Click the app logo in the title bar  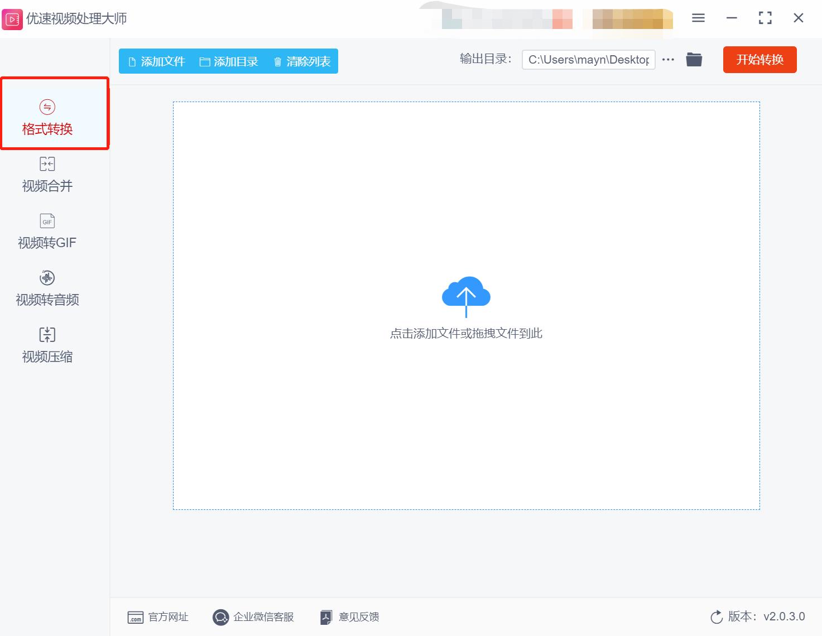pos(12,18)
